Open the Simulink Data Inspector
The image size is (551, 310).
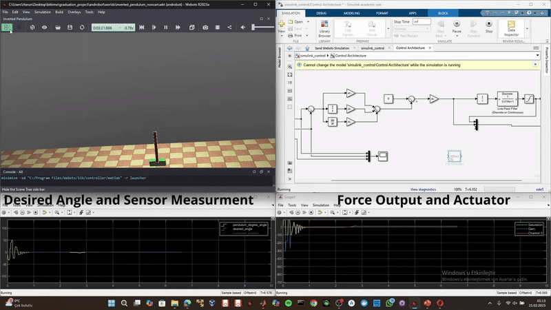[x=511, y=28]
